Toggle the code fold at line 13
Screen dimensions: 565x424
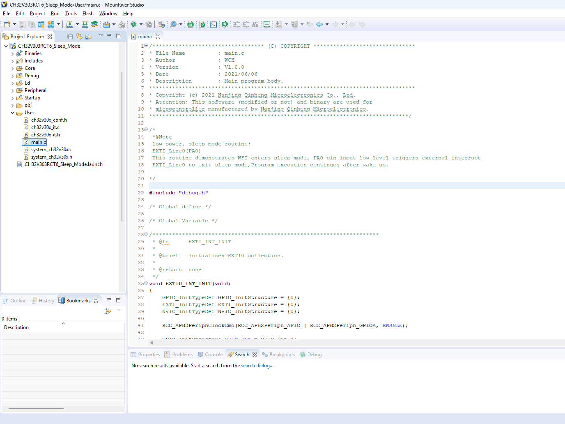pyautogui.click(x=146, y=129)
